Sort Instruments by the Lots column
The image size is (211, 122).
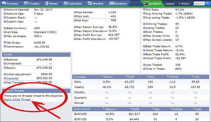pos(198,109)
